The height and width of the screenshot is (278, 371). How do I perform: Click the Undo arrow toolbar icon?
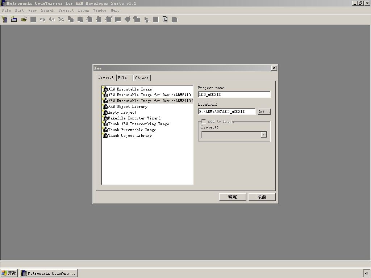coord(42,20)
